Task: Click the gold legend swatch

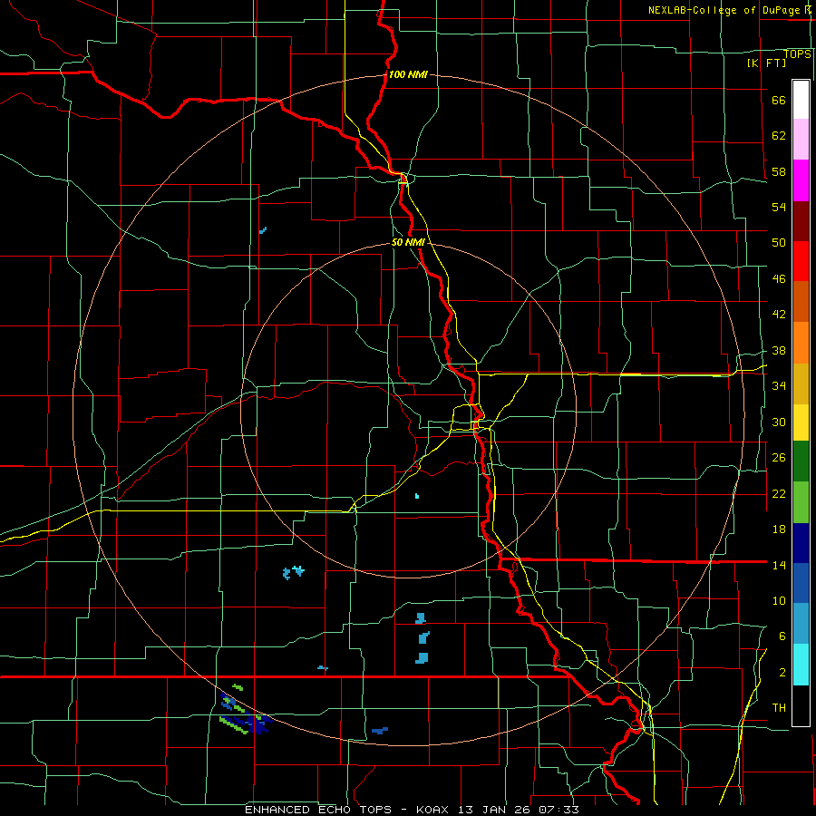Action: click(801, 384)
